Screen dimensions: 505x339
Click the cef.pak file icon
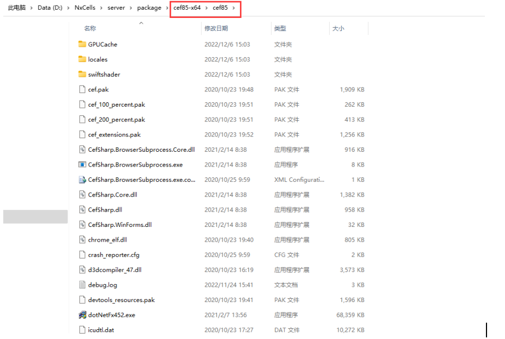coord(82,90)
